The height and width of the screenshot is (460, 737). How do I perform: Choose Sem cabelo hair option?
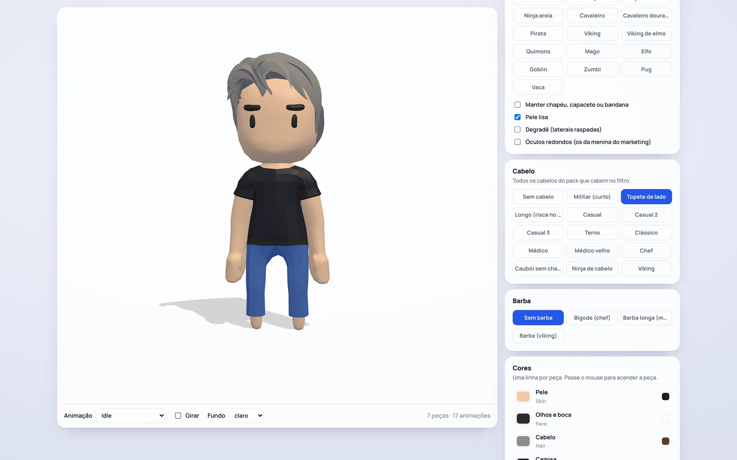point(538,197)
